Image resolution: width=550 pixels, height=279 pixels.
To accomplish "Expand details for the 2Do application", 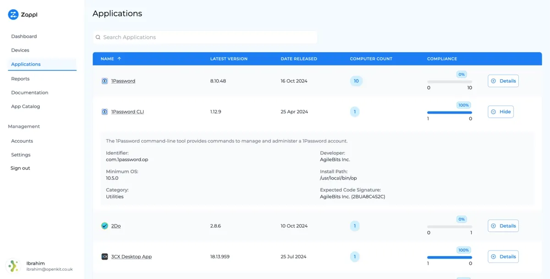I will 503,225.
